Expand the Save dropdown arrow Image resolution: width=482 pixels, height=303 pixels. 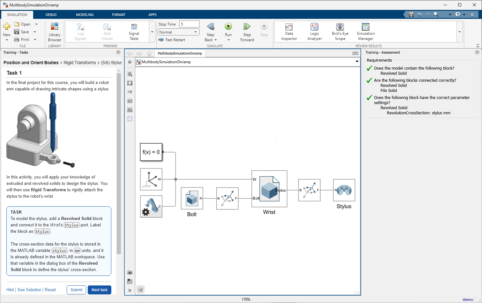pyautogui.click(x=35, y=32)
